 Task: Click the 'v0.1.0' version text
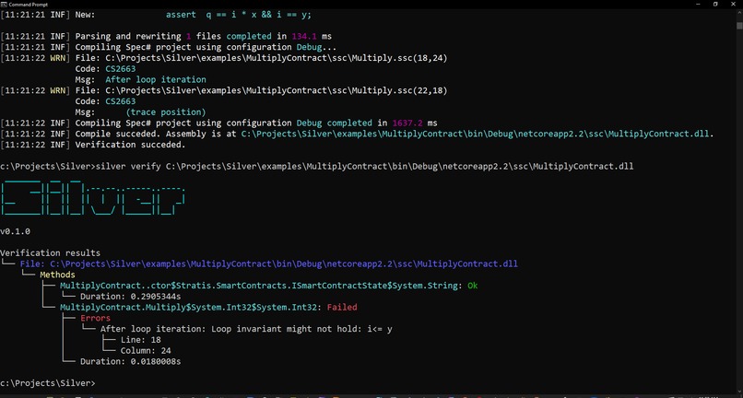tap(15, 231)
